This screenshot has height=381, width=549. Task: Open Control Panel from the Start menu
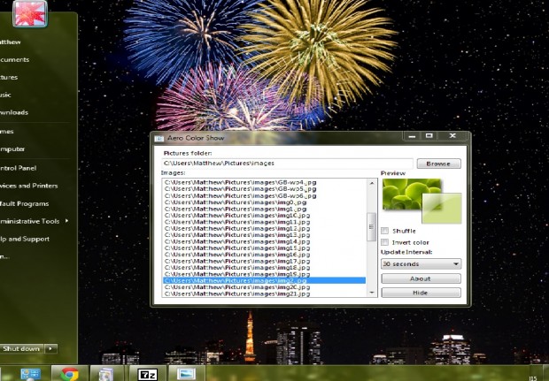pos(18,167)
